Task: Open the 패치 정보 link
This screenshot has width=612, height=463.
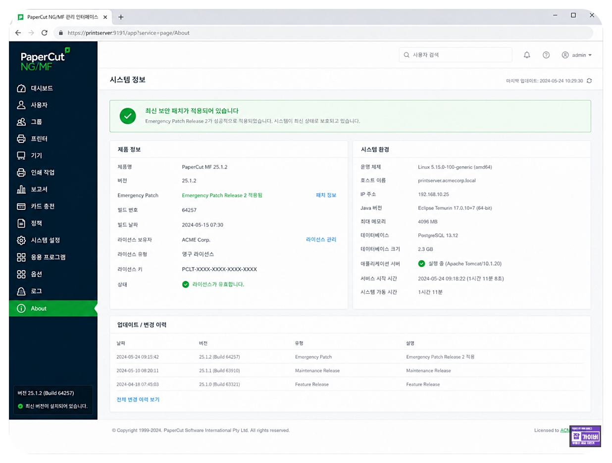Action: tap(326, 195)
